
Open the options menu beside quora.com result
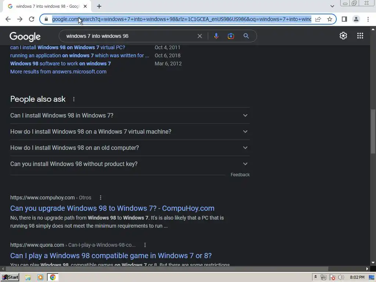pyautogui.click(x=145, y=245)
